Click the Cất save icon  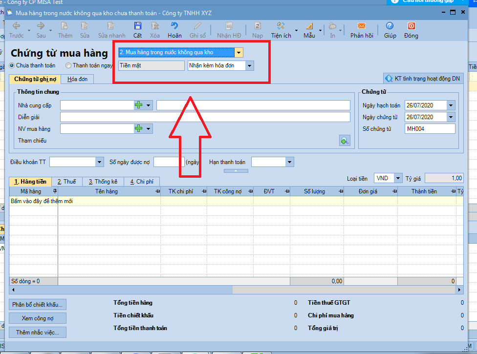[x=137, y=26]
